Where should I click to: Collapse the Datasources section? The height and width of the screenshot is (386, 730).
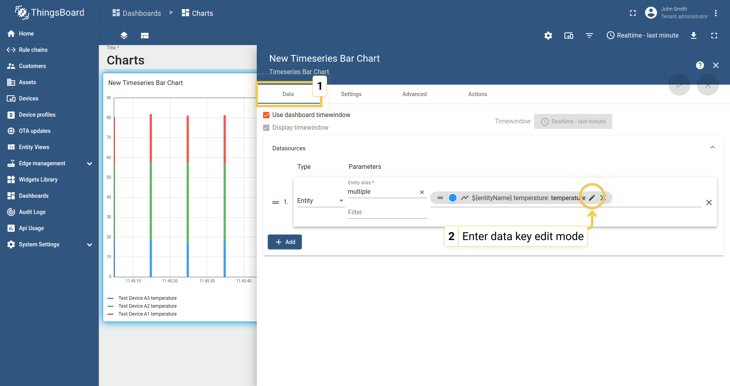pos(713,147)
